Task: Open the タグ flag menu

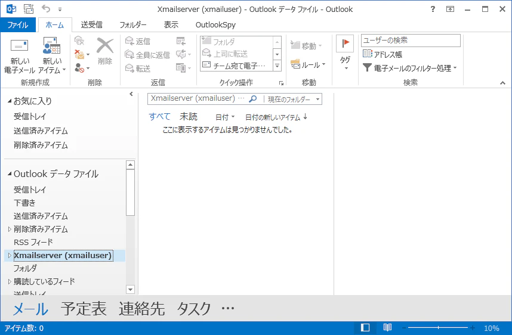Action: (x=345, y=53)
